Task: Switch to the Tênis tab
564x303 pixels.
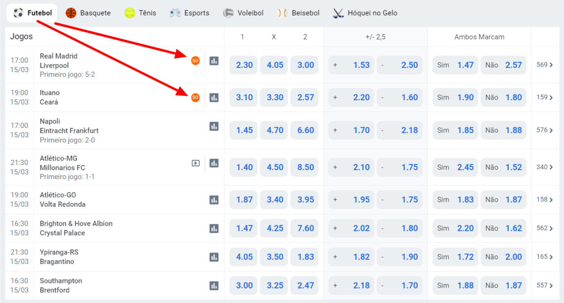Action: [x=140, y=13]
